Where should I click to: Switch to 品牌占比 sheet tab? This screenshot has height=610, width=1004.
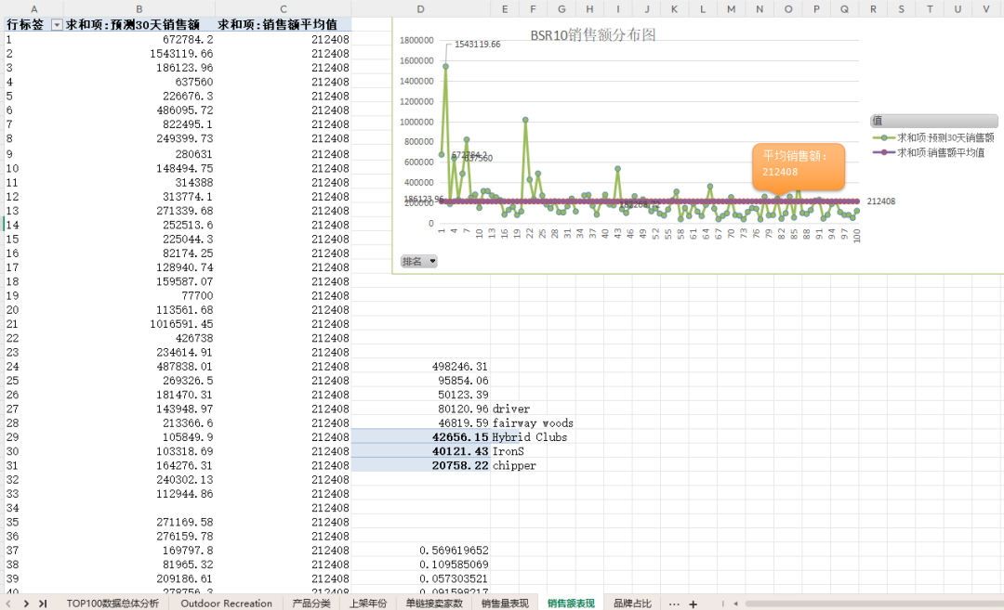pos(633,603)
